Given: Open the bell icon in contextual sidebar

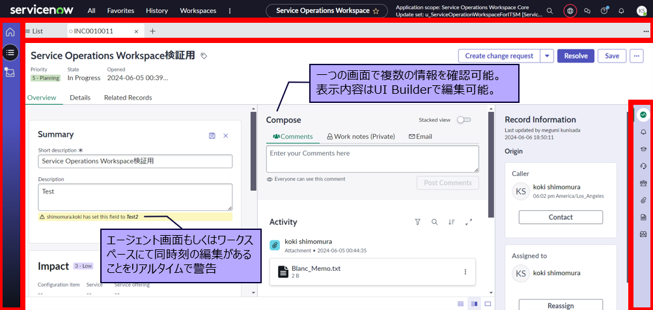Looking at the screenshot, I should point(643,132).
